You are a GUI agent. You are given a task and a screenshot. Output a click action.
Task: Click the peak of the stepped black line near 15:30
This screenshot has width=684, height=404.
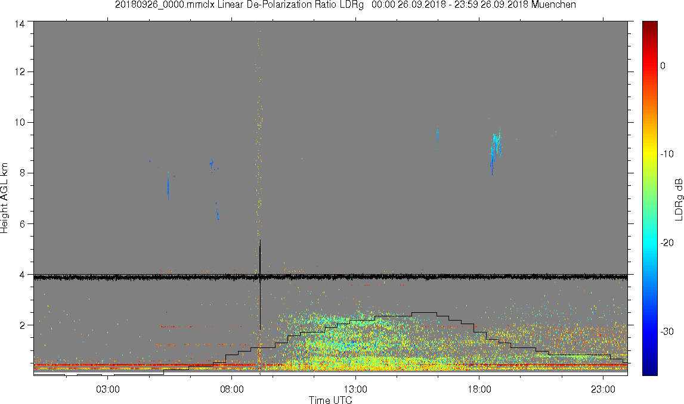pyautogui.click(x=424, y=312)
